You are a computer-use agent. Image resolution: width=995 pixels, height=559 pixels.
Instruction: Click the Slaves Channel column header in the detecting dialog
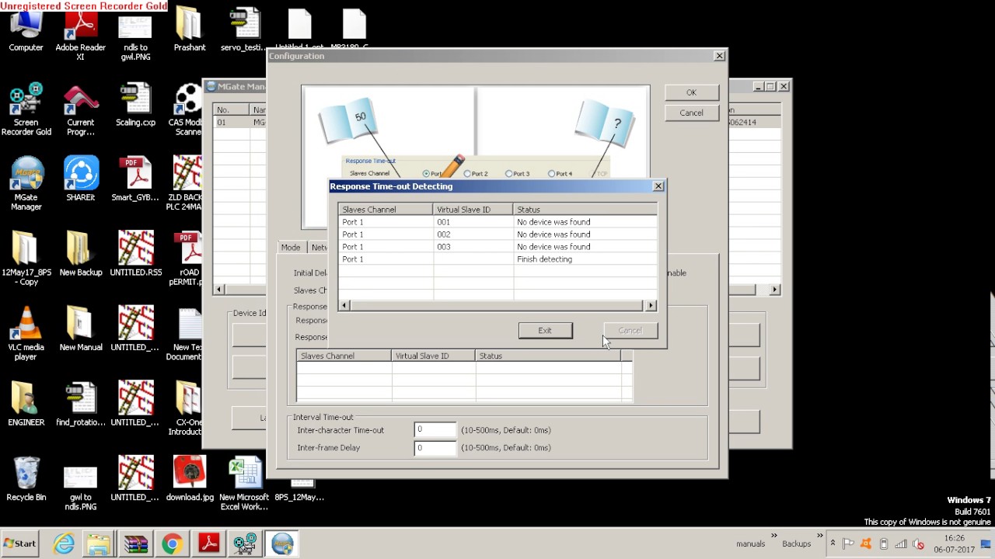(x=386, y=210)
